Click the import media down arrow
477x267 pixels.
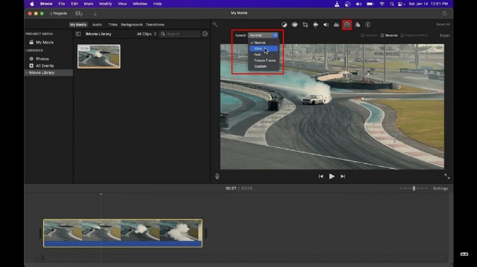(95, 13)
